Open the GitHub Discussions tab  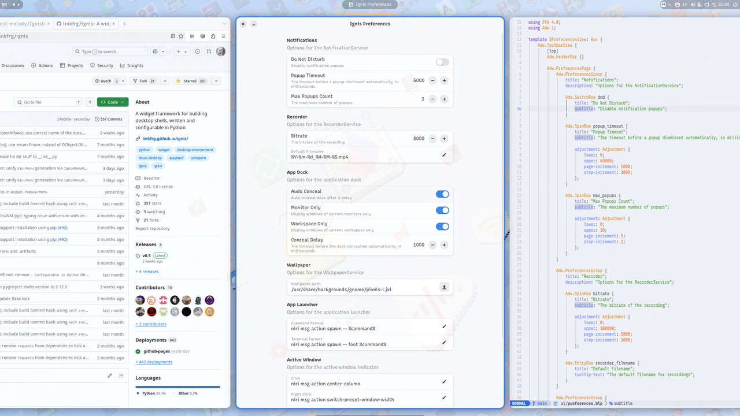(x=12, y=65)
